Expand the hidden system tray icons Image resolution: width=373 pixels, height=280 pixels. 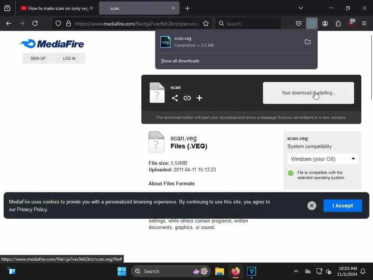coord(296,271)
